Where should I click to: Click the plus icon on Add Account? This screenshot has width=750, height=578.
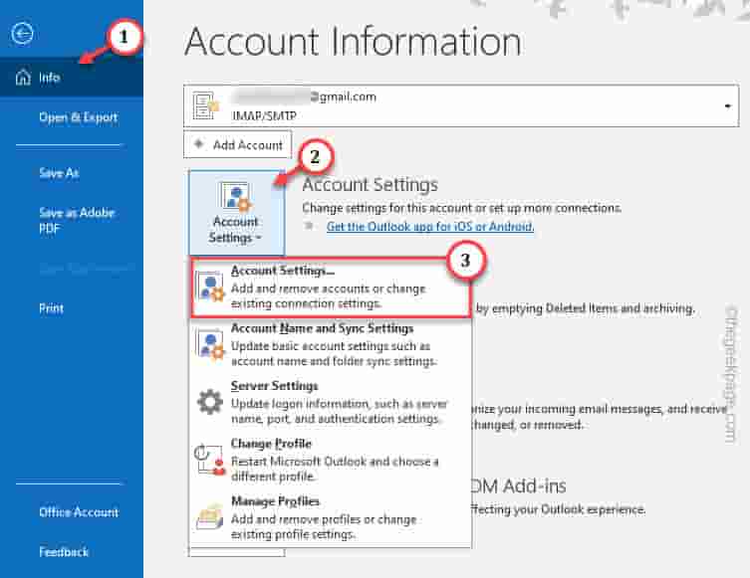pos(199,144)
